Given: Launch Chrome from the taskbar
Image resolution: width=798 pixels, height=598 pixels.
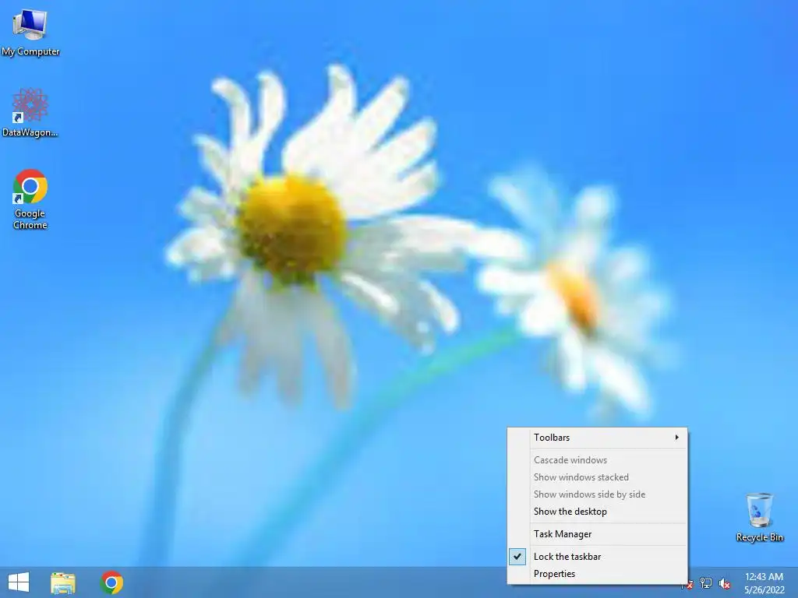Looking at the screenshot, I should [x=111, y=582].
